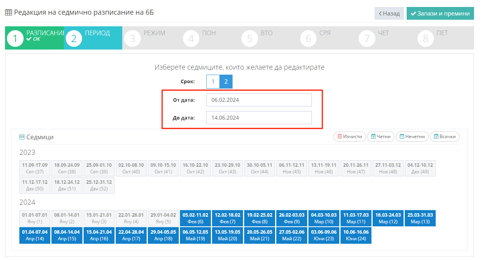Select week 29.01-04.02 Яну (5)

click(163, 218)
